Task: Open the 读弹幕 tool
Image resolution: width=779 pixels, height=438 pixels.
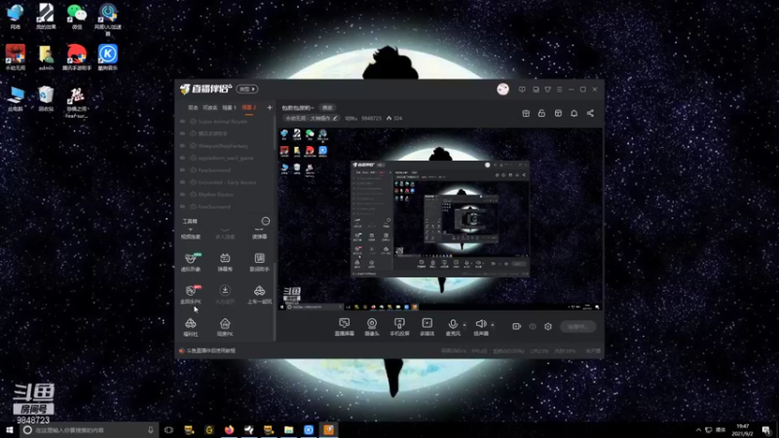Action: (259, 235)
